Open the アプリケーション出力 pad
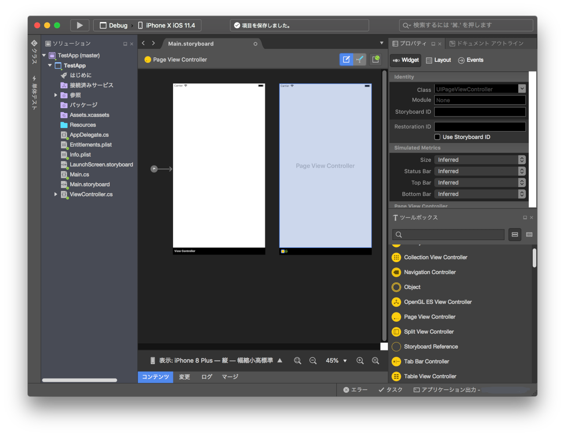 447,390
